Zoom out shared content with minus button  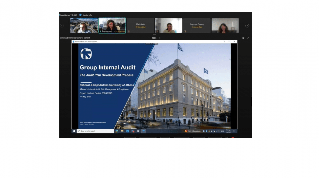tap(149, 38)
